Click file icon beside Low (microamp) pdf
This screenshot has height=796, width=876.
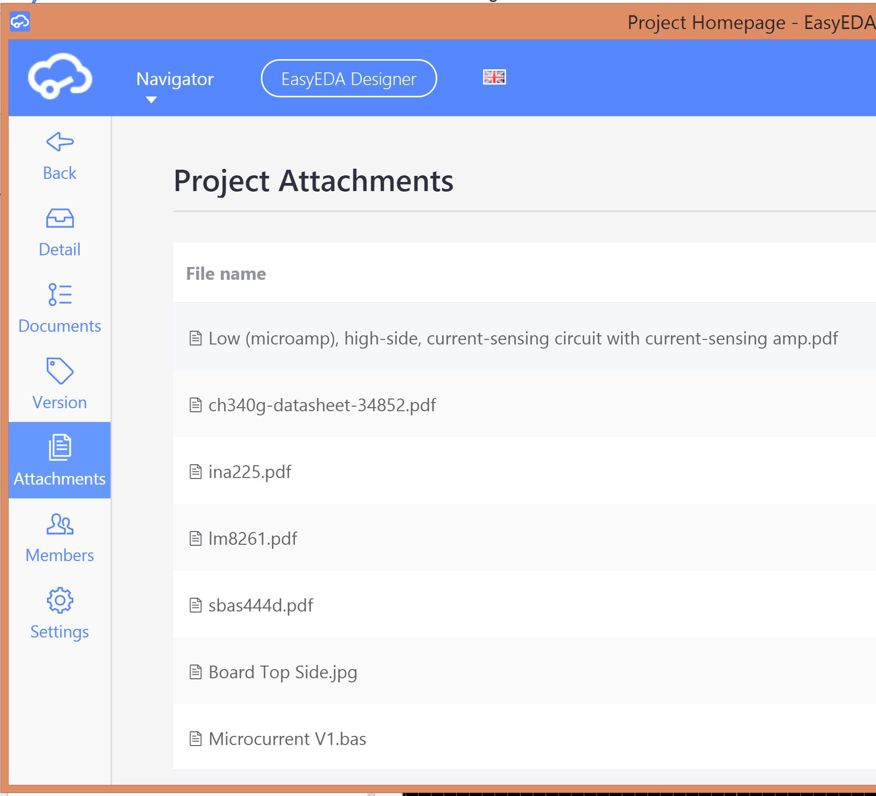pos(195,338)
